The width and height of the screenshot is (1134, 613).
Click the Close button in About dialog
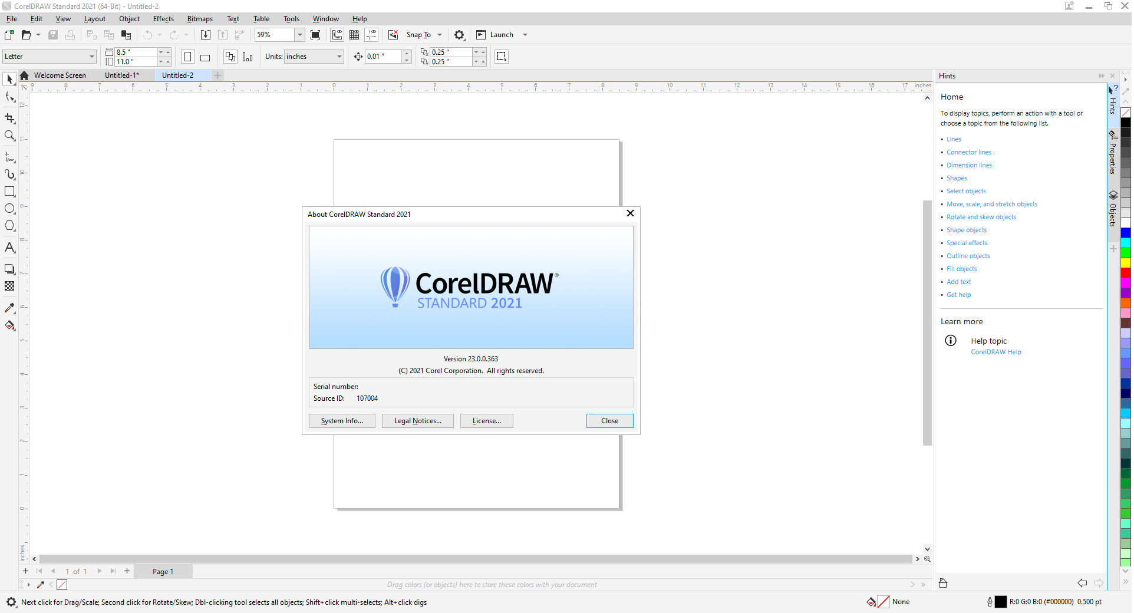[x=610, y=421]
